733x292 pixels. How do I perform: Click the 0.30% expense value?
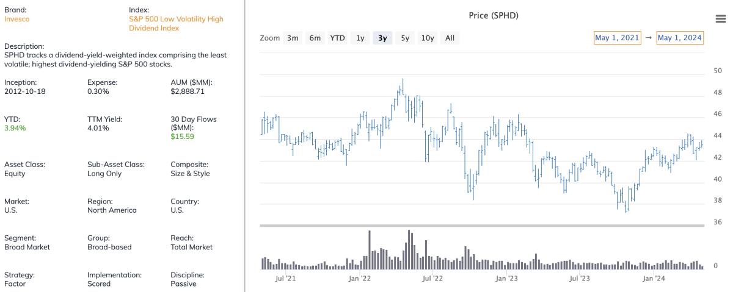98,91
